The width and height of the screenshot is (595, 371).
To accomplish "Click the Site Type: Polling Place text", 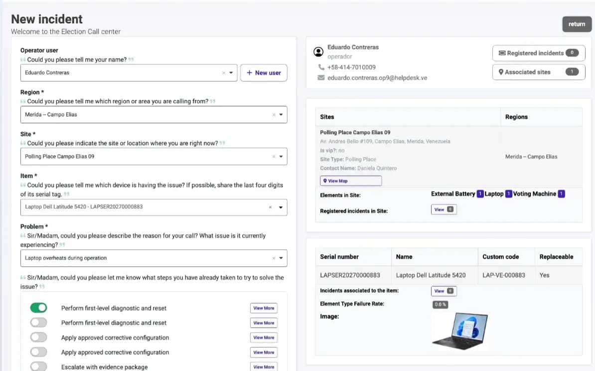I will coord(348,160).
